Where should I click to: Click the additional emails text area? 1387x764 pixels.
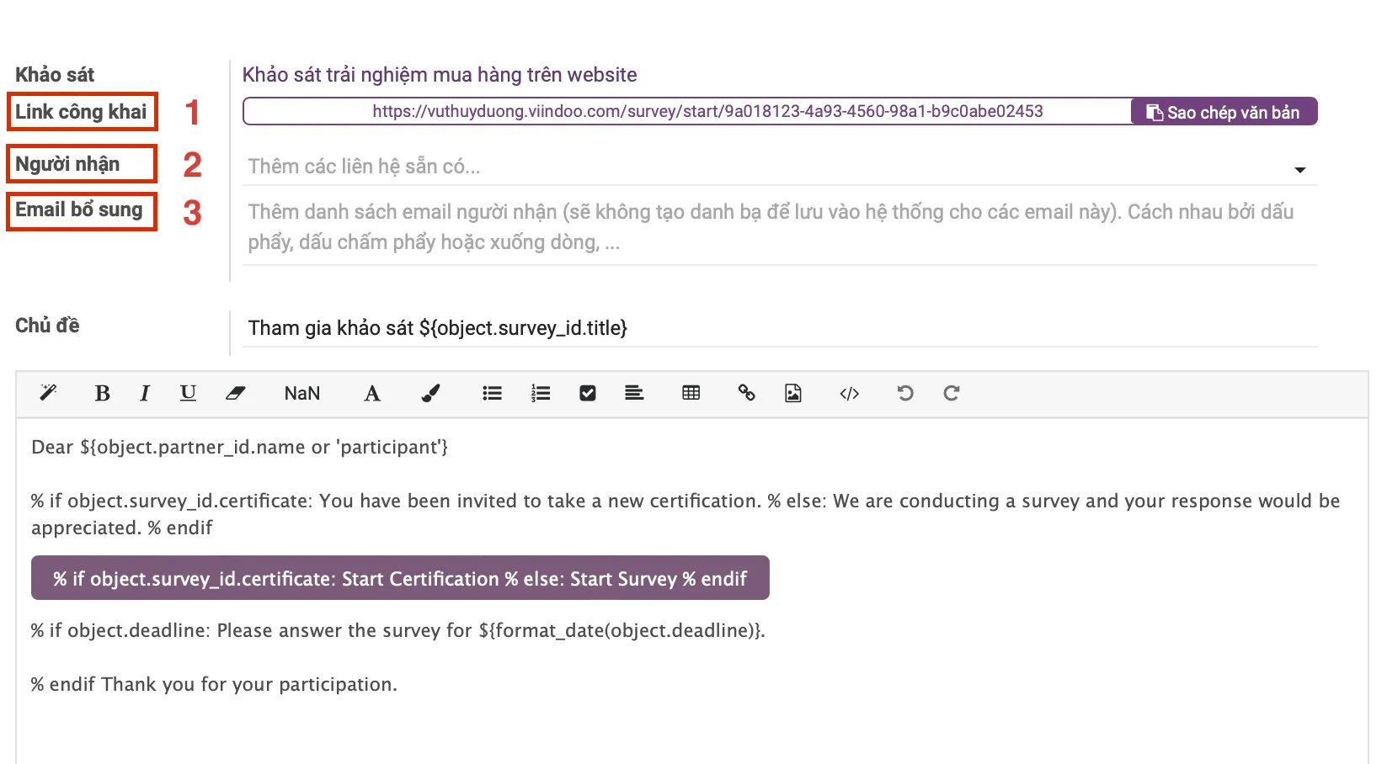coord(780,227)
